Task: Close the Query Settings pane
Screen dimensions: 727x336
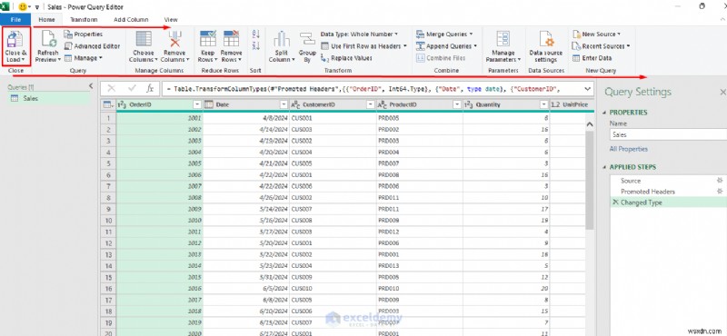Action: [722, 93]
